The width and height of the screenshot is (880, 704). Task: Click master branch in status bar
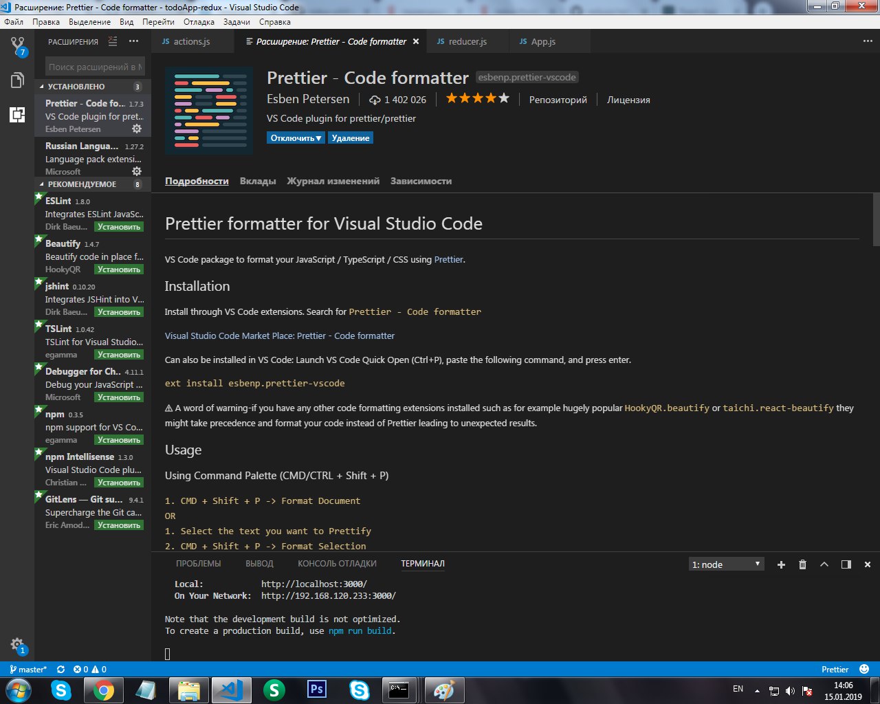tap(28, 669)
